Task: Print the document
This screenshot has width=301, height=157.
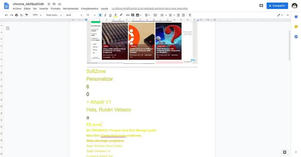Action: point(17,15)
